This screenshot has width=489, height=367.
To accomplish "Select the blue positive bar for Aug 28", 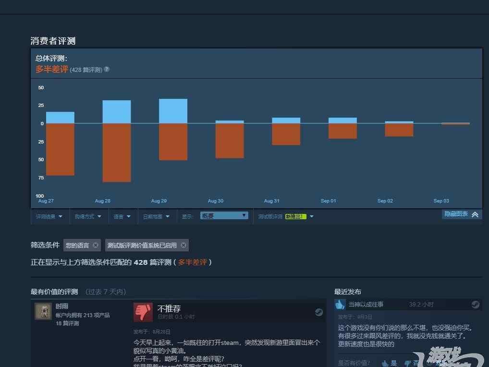I will point(117,112).
